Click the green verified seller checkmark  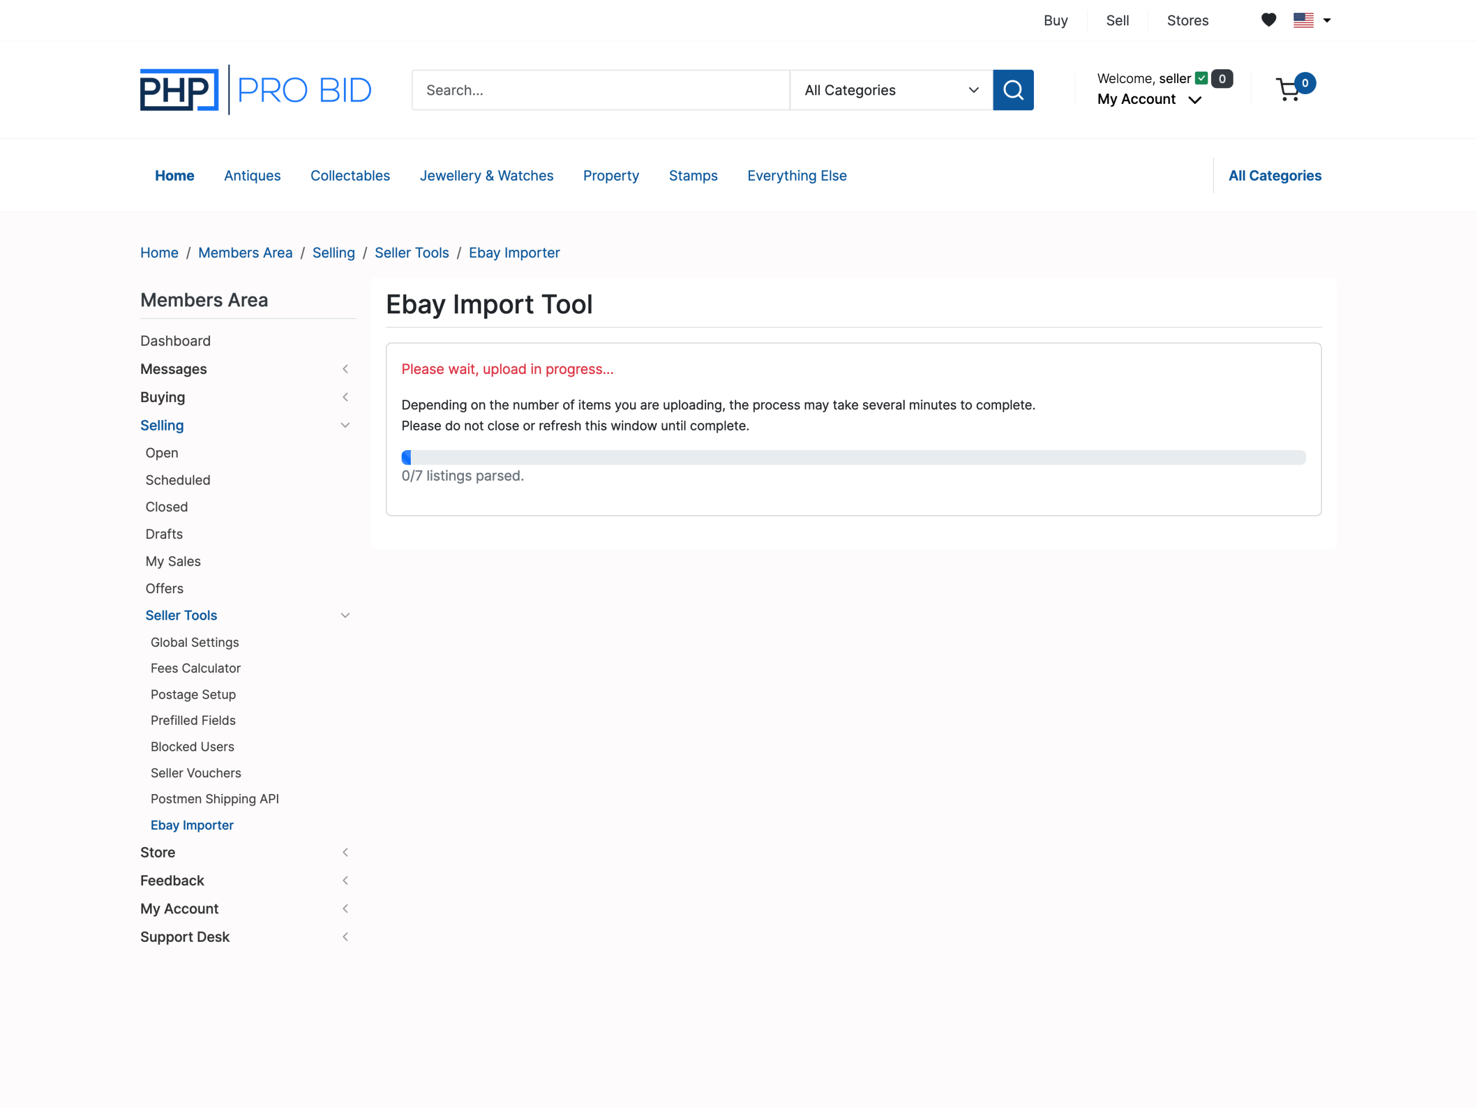click(1201, 78)
